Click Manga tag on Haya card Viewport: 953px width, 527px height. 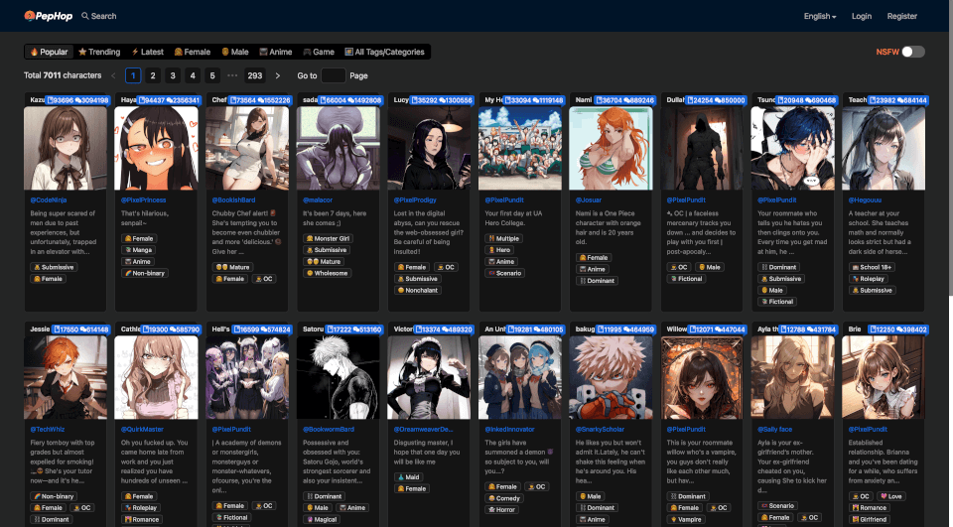click(x=139, y=250)
